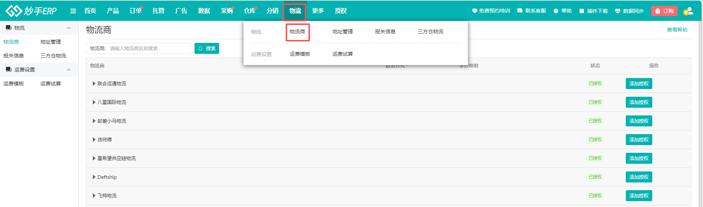Click the 已授权 status for 联合运通物流
This screenshot has height=207, width=703.
(x=595, y=84)
